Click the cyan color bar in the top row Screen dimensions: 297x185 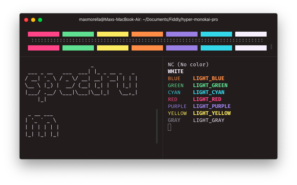coord(216,34)
